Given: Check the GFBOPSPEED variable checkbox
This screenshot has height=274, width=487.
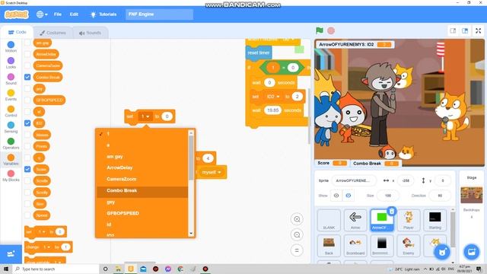Looking at the screenshot, I should (27, 100).
